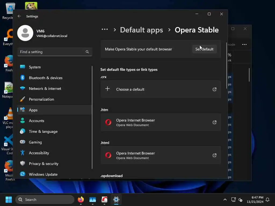Show hidden system tray icons

(x=225, y=200)
